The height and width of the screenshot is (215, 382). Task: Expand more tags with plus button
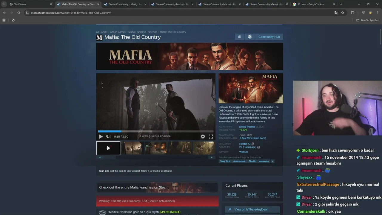click(x=272, y=161)
